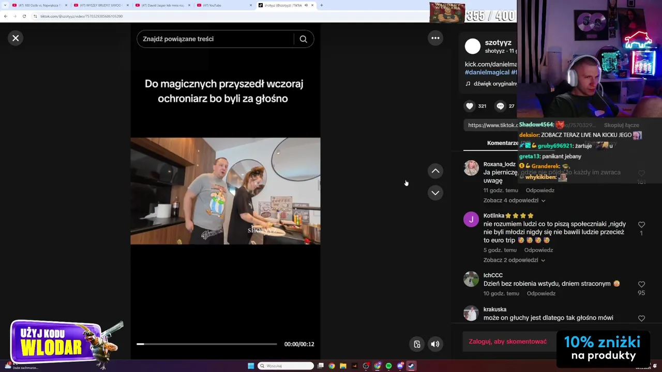Image resolution: width=662 pixels, height=372 pixels.
Task: Expand Zobacz 2 odpowiedzi under Kotlinka
Action: [514, 260]
